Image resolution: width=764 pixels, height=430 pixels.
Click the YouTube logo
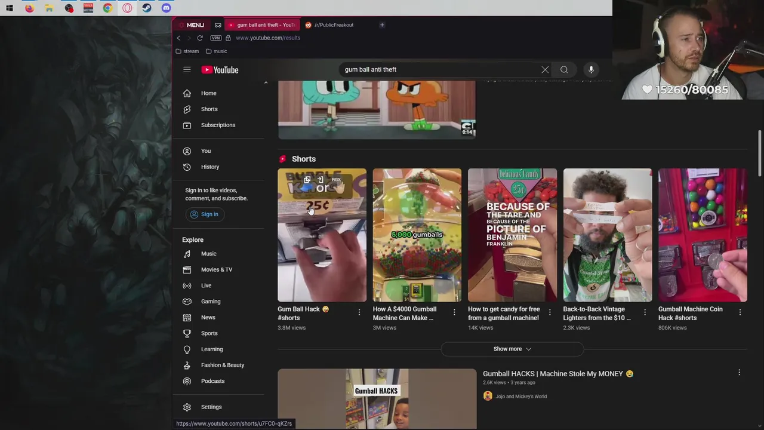tap(220, 70)
